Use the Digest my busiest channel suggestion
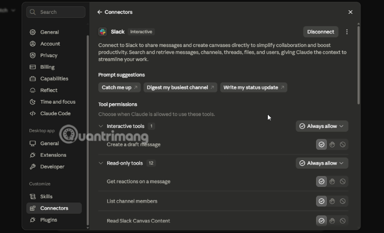The width and height of the screenshot is (384, 233). [180, 88]
